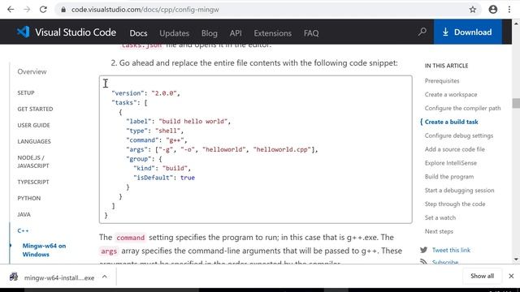Click the "version" key in the snippet
This screenshot has height=292, width=520.
(x=128, y=93)
